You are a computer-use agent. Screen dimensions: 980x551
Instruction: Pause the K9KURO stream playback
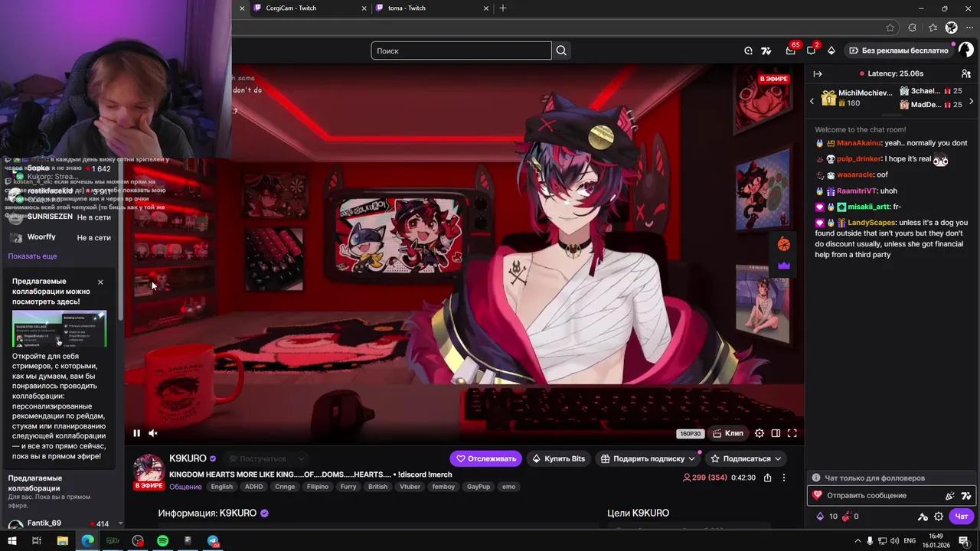136,433
